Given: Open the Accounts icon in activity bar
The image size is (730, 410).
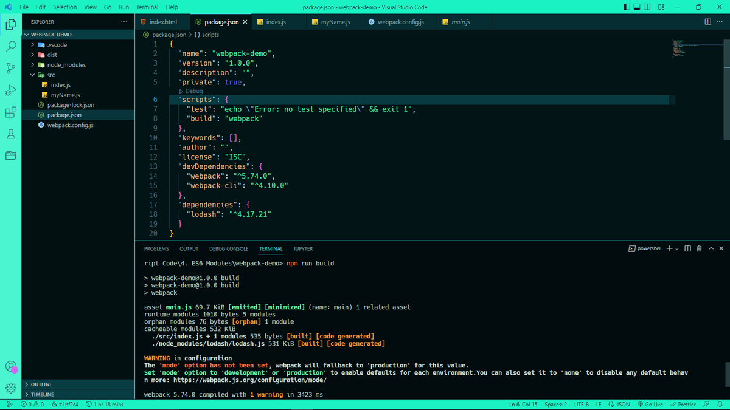Looking at the screenshot, I should tap(10, 366).
